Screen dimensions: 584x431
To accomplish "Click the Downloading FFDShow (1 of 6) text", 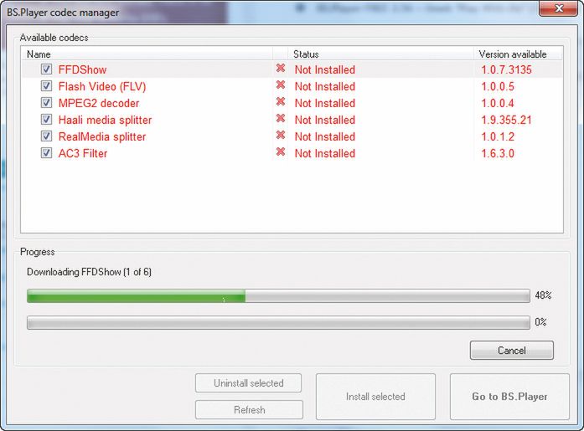I will click(89, 272).
